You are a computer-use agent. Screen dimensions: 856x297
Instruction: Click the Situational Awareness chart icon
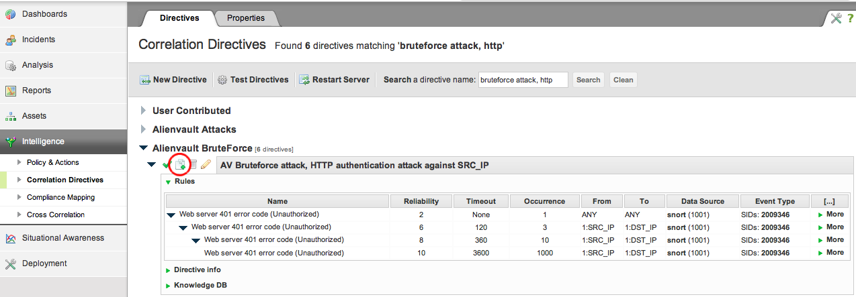[x=11, y=238]
